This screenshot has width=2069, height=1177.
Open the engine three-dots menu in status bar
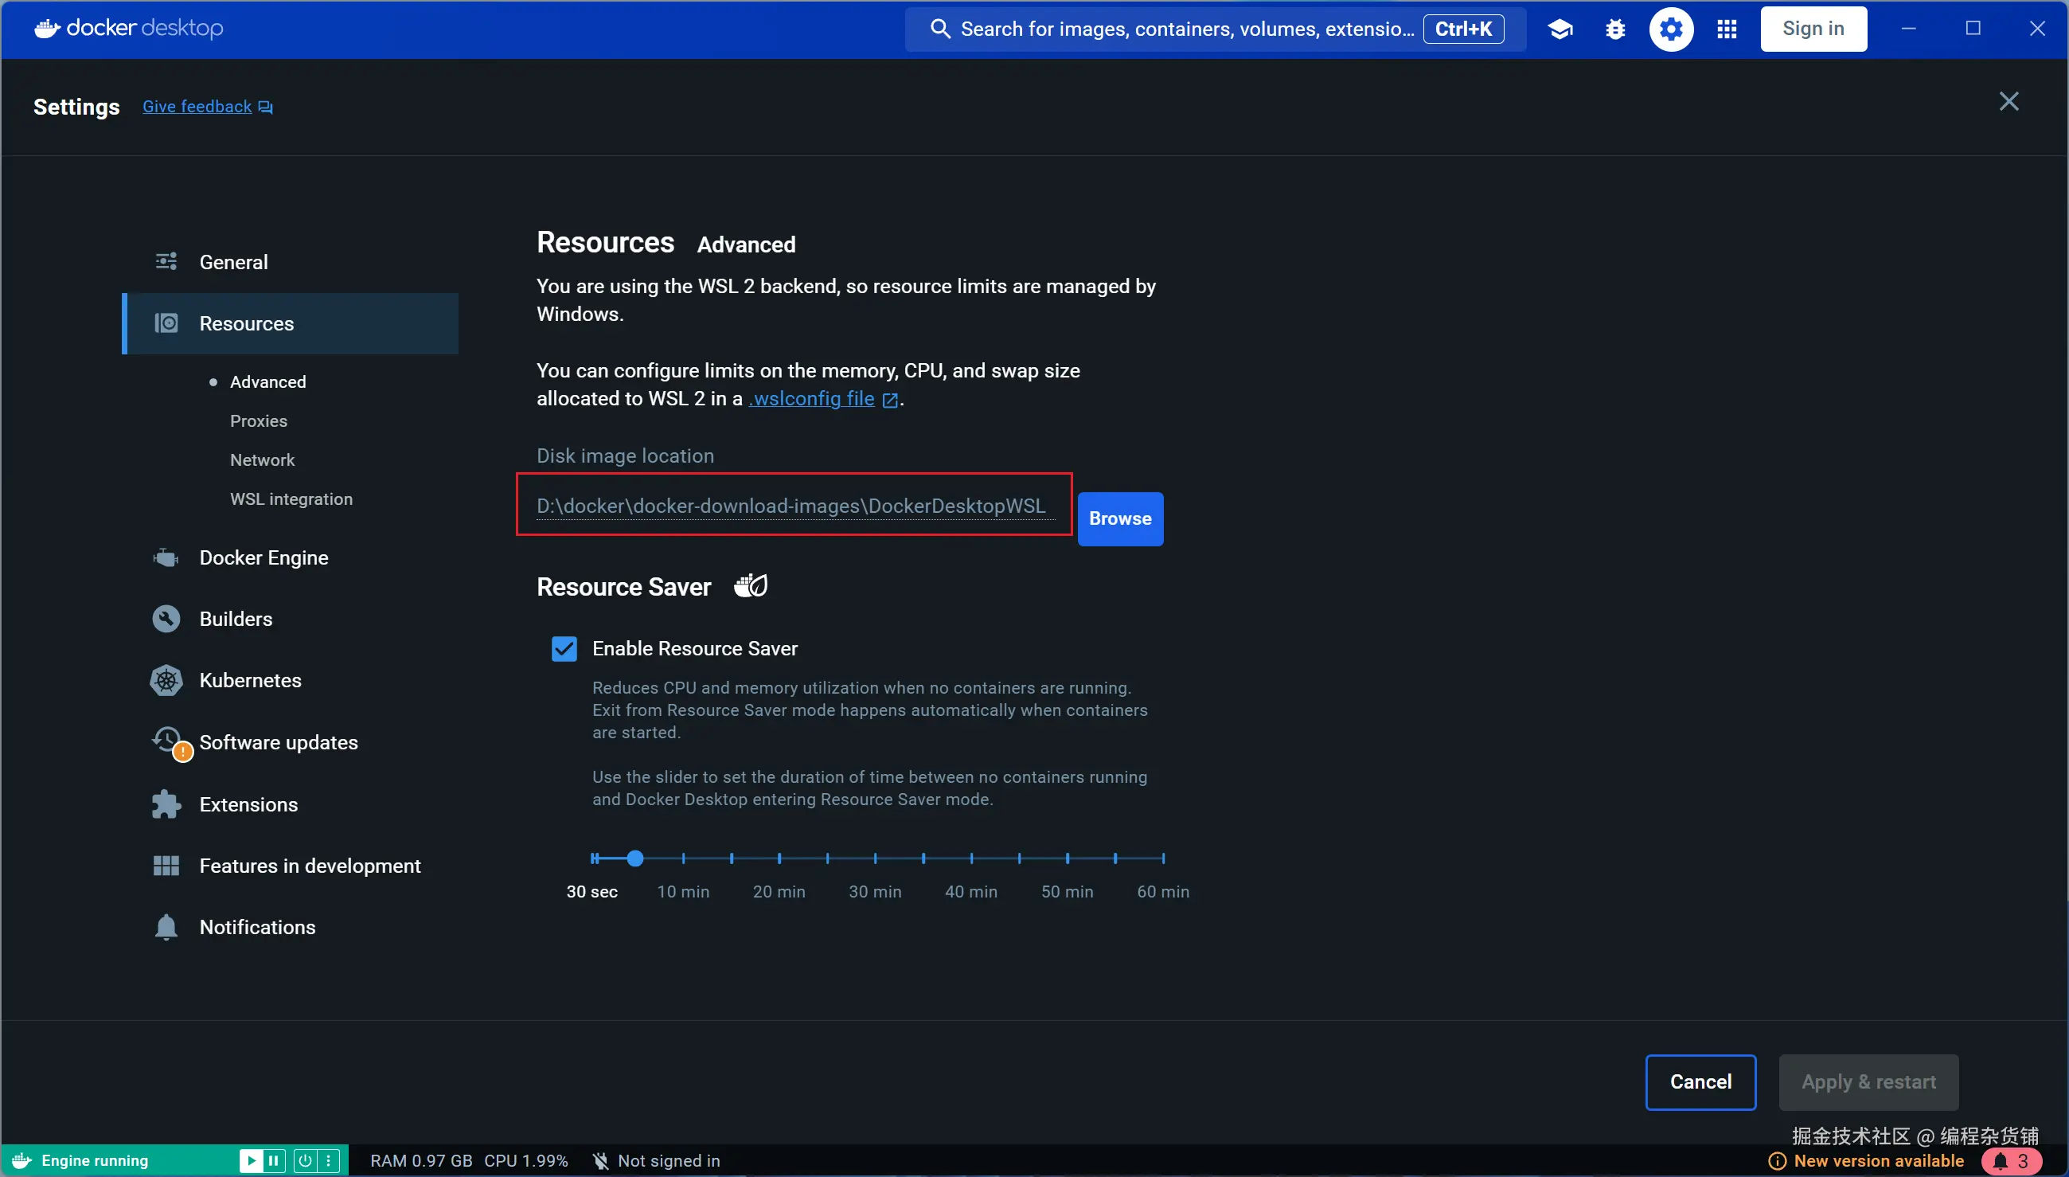[x=328, y=1161]
